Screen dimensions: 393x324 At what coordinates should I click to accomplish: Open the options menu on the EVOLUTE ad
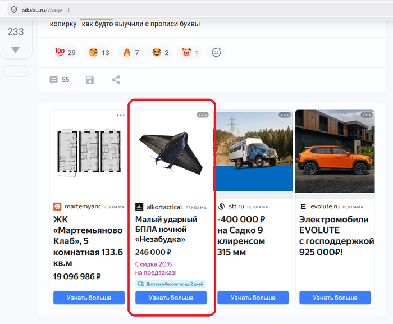click(367, 115)
